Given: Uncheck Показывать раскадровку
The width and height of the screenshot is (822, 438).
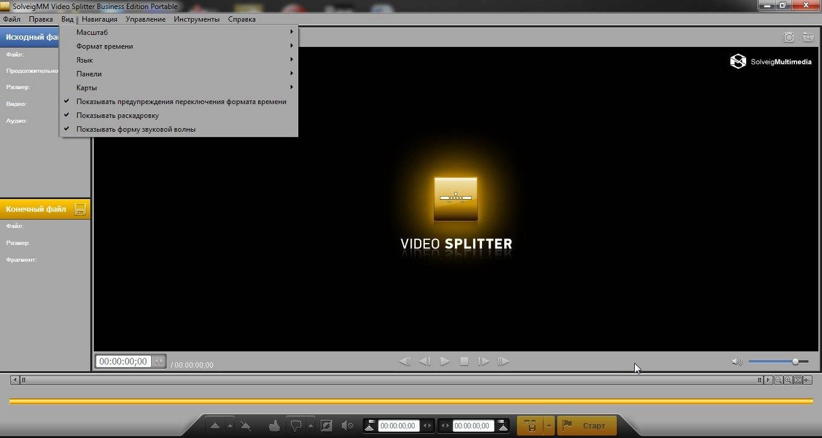Looking at the screenshot, I should coord(178,116).
